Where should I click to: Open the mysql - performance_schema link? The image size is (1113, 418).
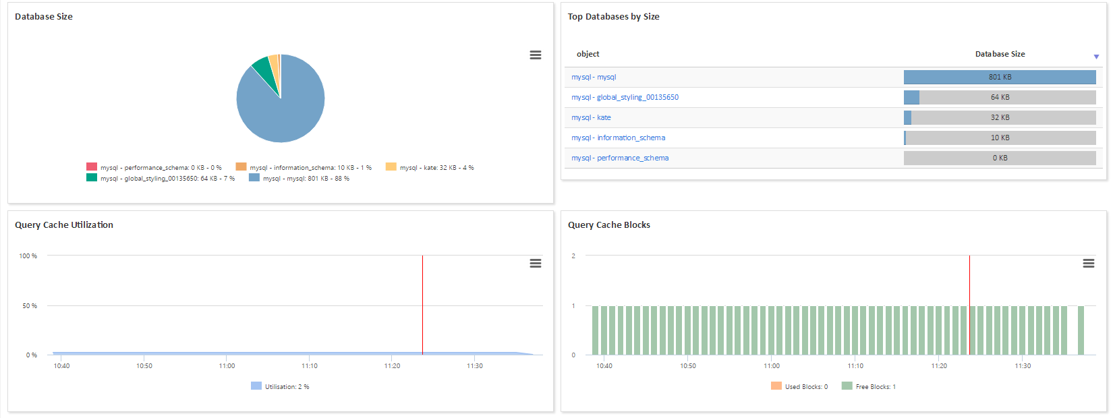coord(620,158)
